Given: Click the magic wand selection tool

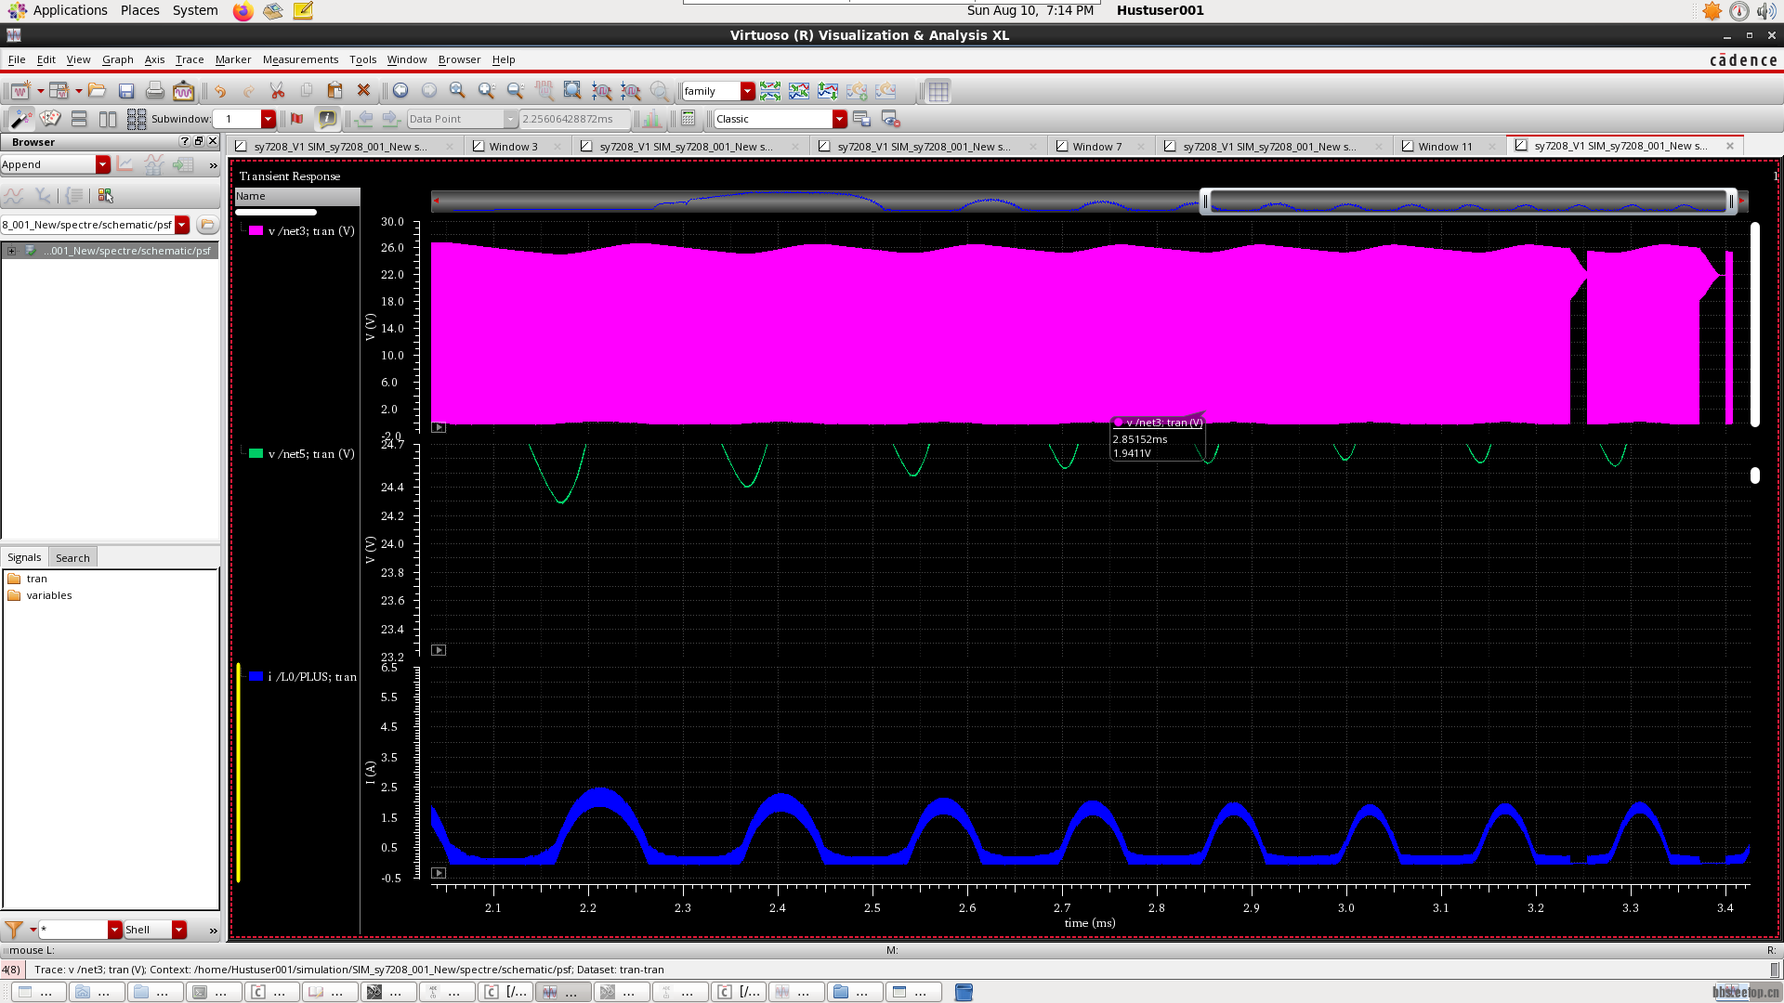Looking at the screenshot, I should [x=20, y=119].
